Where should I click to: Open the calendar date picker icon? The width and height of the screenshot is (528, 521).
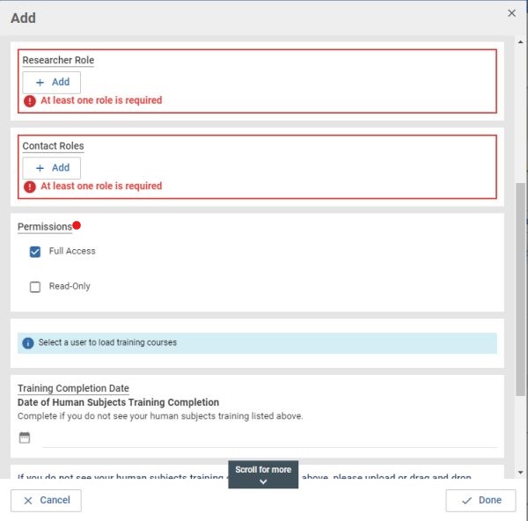[x=25, y=437]
